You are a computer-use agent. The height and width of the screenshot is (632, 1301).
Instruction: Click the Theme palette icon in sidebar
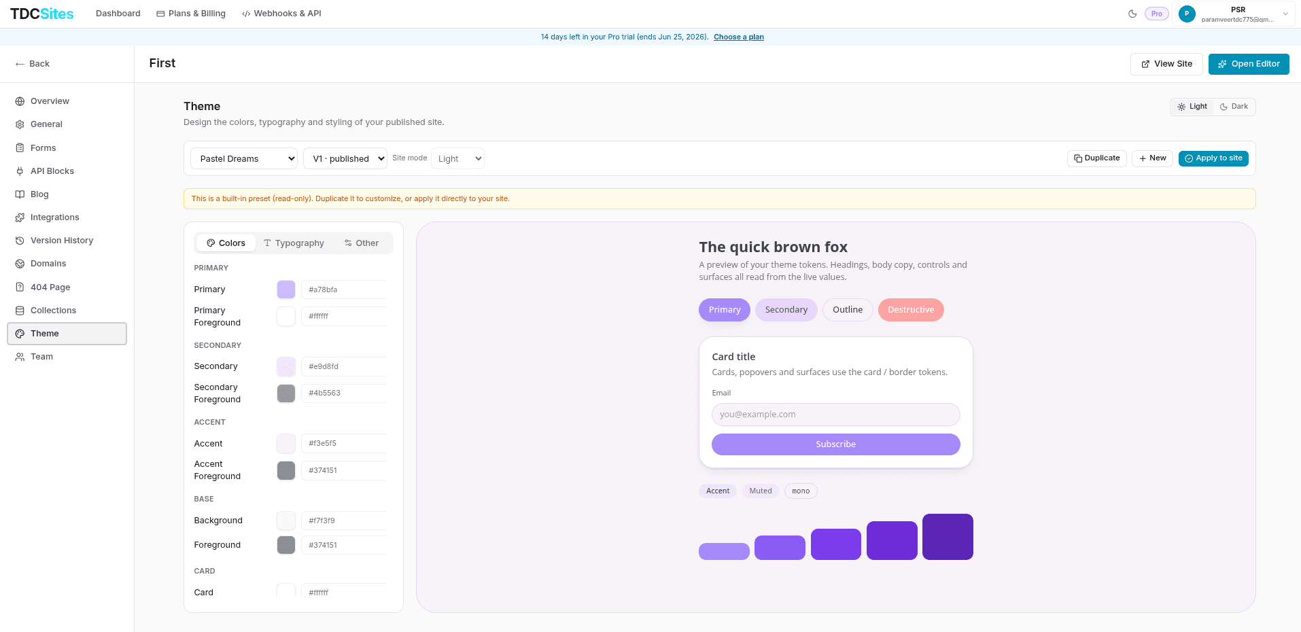(20, 334)
